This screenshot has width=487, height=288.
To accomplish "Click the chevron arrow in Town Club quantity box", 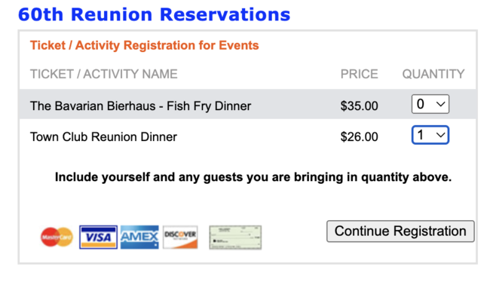I will (x=440, y=135).
